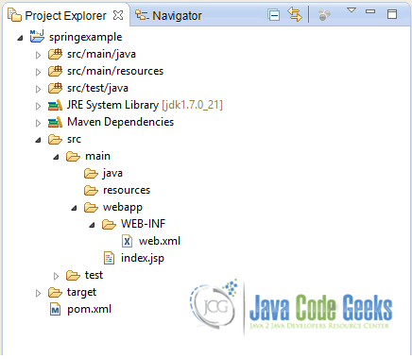Click the index.jsp file icon
This screenshot has height=359, width=412.
tap(109, 258)
